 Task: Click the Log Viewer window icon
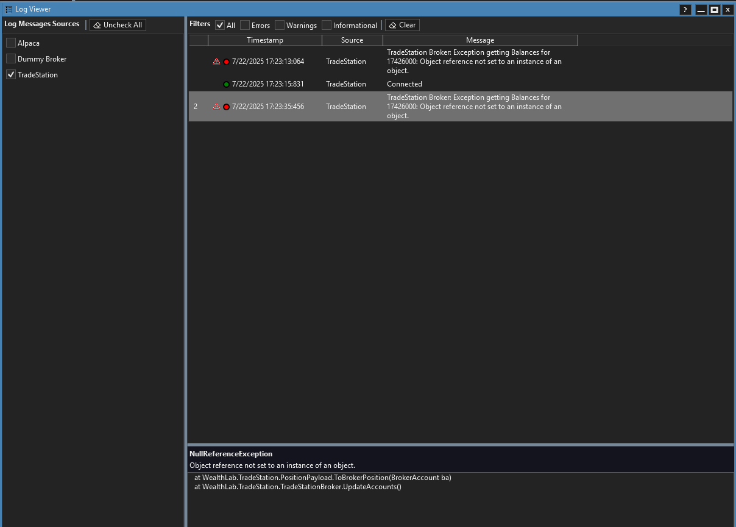[x=9, y=9]
